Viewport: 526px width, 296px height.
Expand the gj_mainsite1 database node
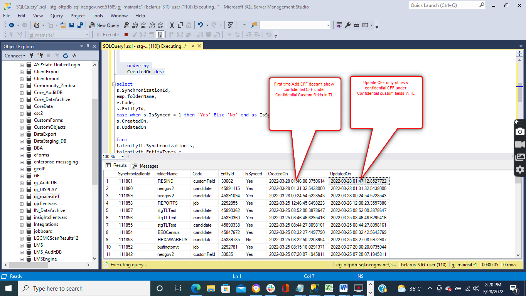(x=22, y=197)
